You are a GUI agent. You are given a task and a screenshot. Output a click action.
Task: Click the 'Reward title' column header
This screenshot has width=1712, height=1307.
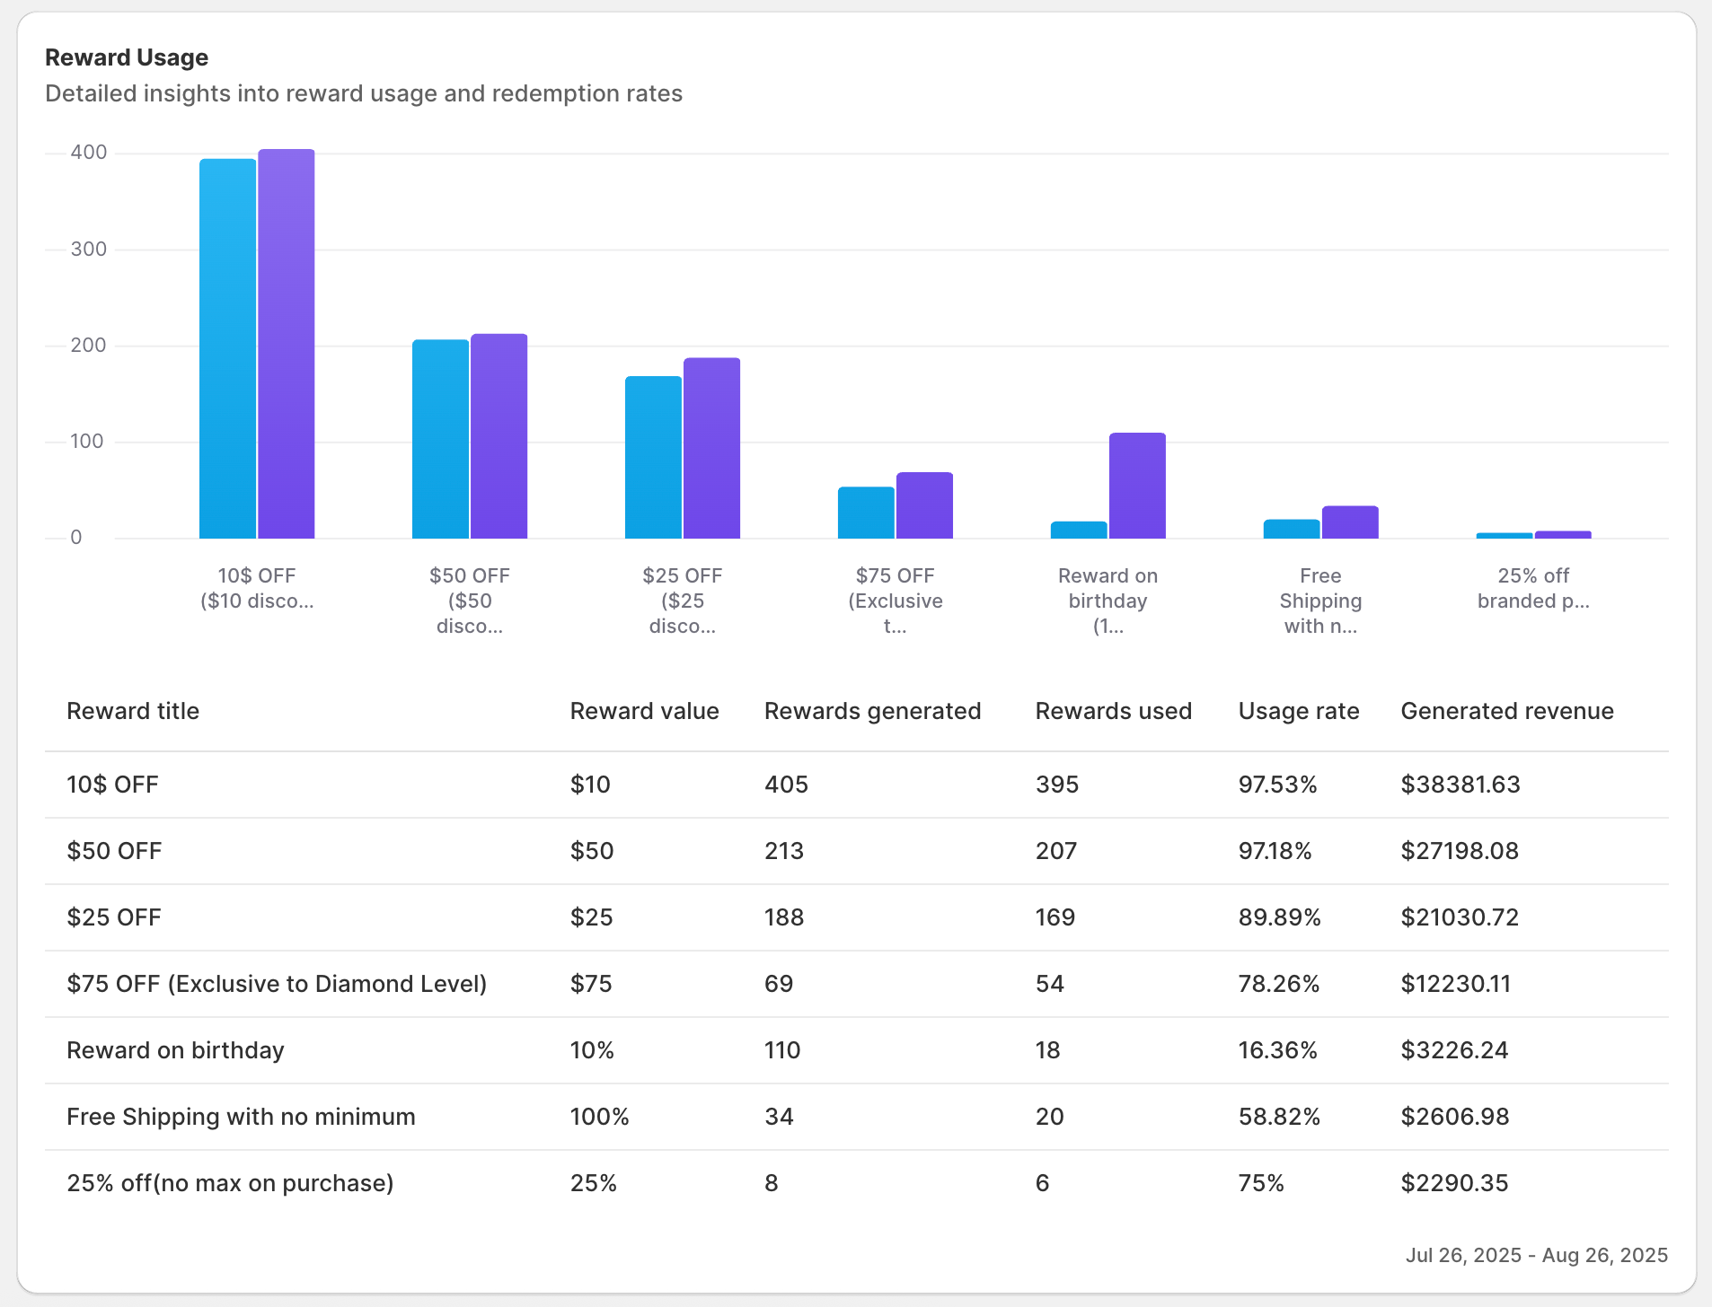point(133,711)
